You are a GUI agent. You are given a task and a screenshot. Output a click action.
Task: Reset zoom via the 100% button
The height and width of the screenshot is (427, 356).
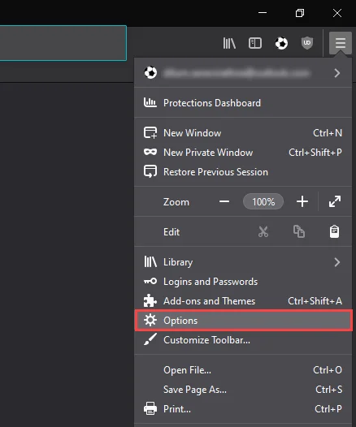point(263,202)
